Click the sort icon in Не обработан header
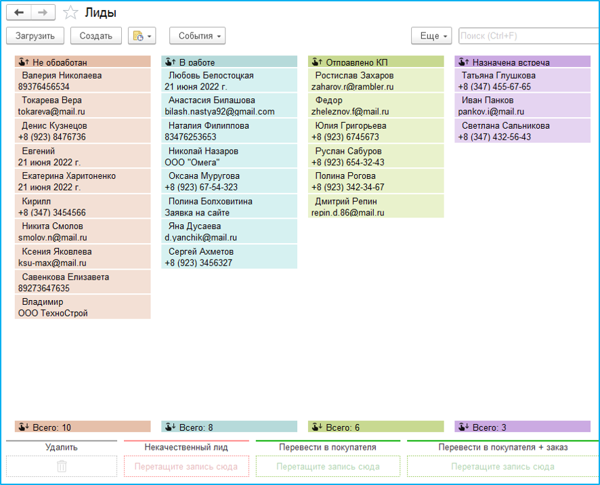 click(24, 62)
